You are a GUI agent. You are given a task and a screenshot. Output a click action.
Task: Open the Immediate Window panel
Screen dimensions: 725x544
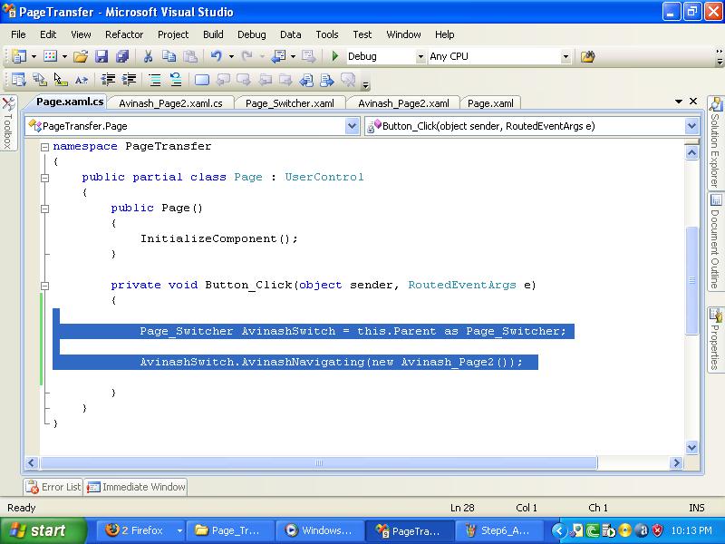coord(137,487)
